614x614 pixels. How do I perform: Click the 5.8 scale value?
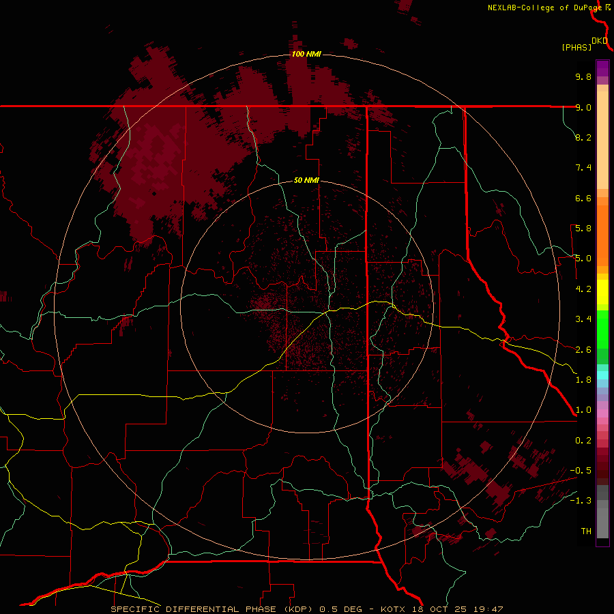tap(583, 228)
